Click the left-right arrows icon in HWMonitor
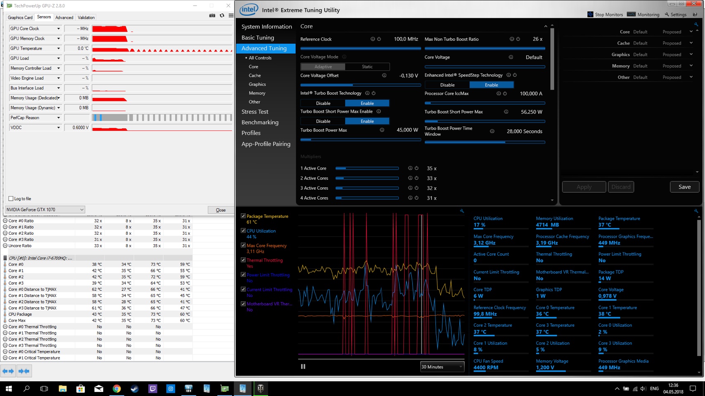 (8, 371)
